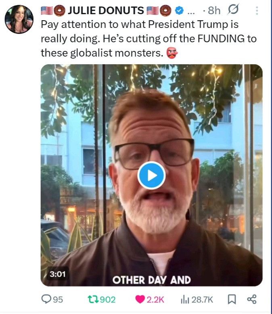The image size is (272, 314).
Task: Click the 3:01 video duration badge
Action: (57, 274)
